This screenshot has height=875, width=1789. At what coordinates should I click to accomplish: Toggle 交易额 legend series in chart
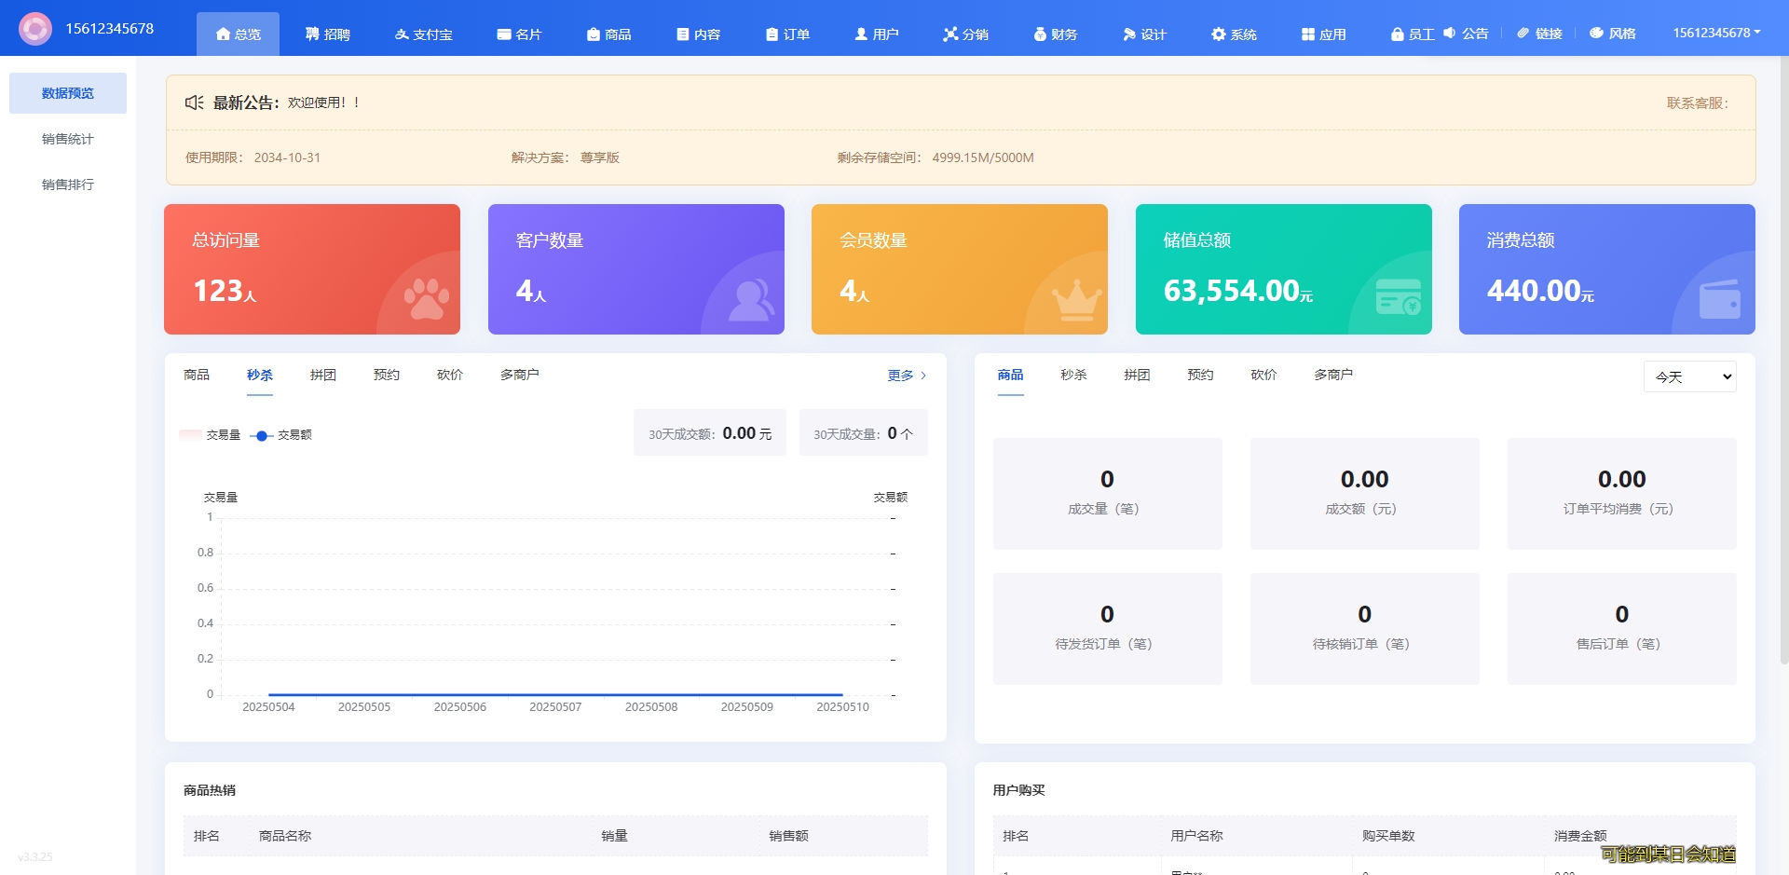281,435
